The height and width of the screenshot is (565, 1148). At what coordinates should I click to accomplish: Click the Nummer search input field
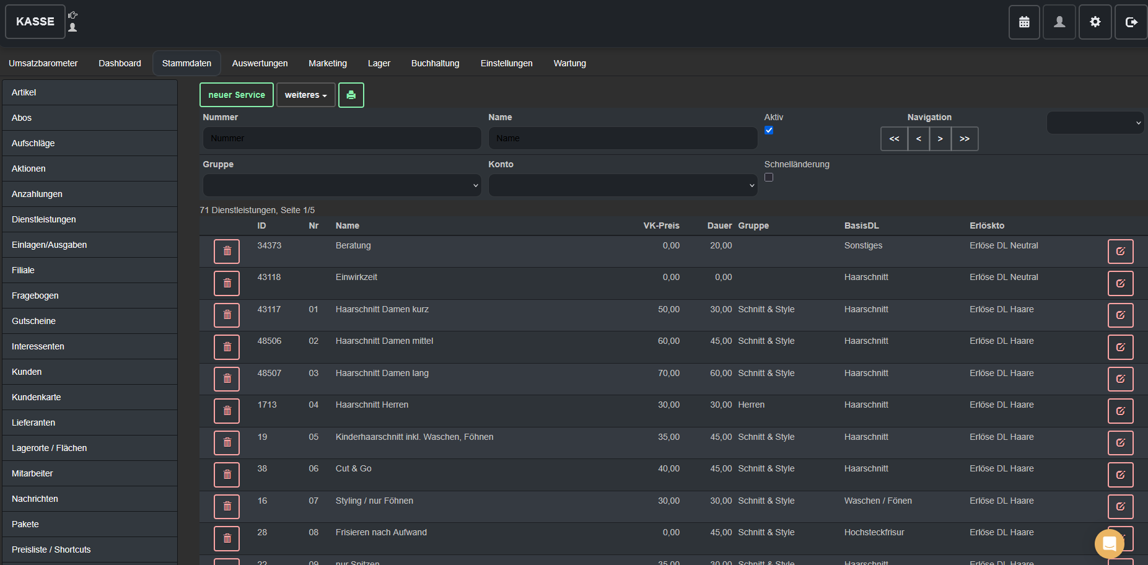(342, 138)
